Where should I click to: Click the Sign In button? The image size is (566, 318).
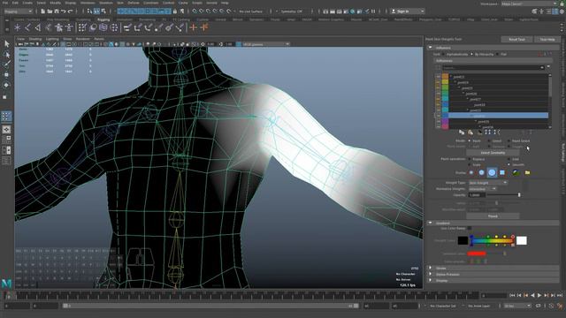click(408, 11)
